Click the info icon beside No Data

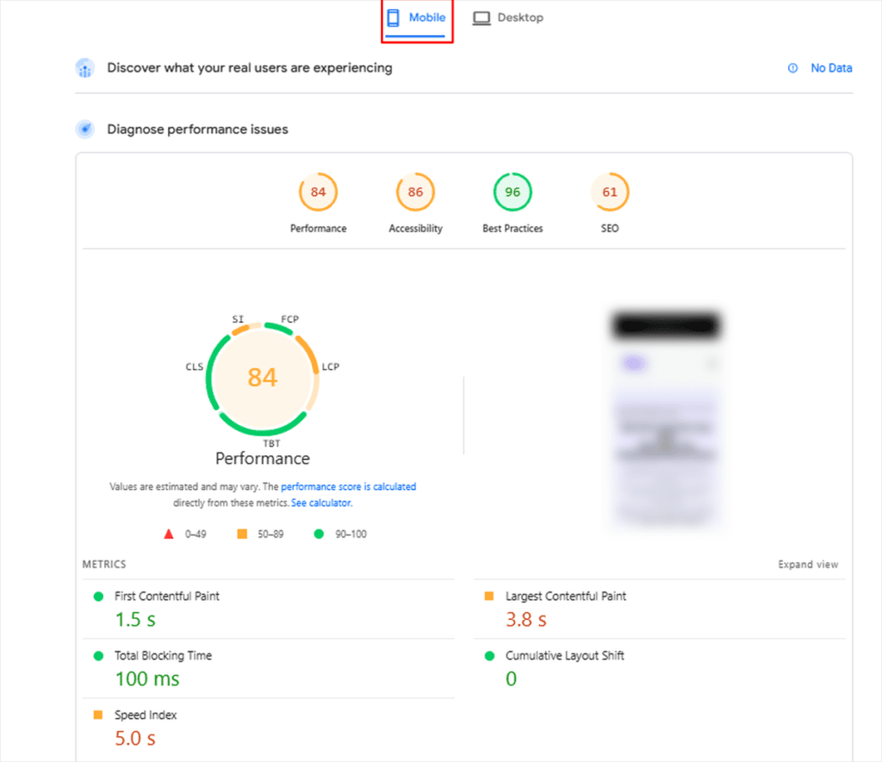pyautogui.click(x=792, y=68)
